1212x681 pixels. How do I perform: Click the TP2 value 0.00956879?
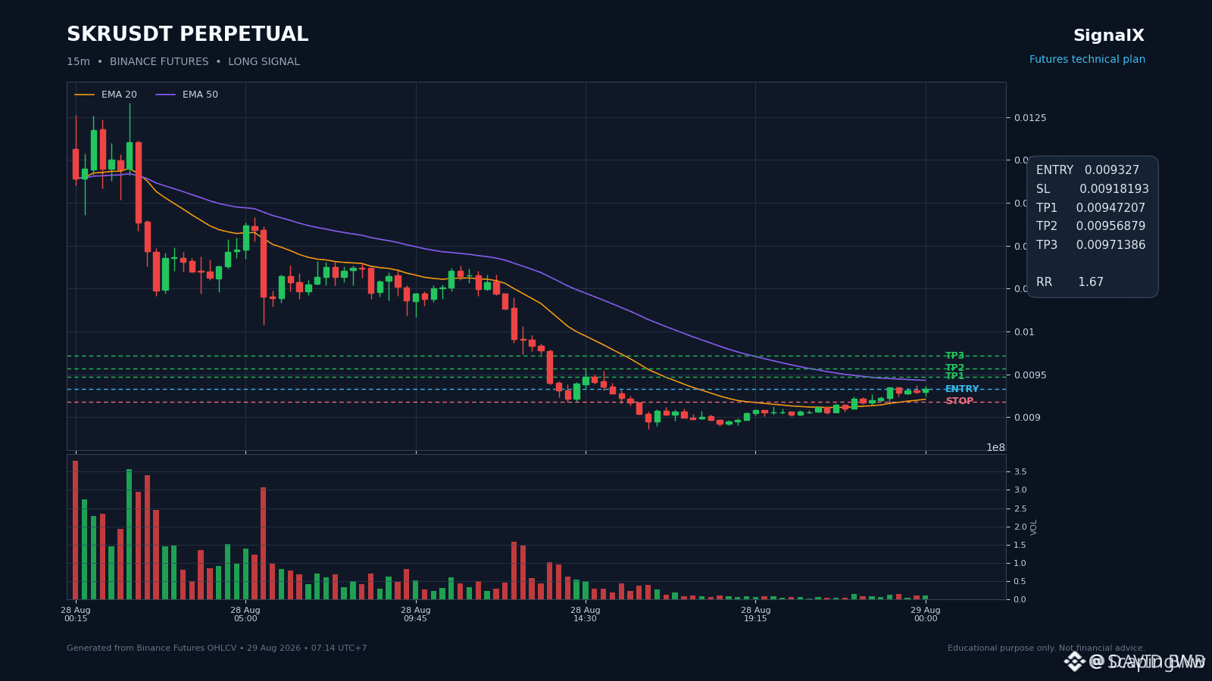(x=1110, y=226)
